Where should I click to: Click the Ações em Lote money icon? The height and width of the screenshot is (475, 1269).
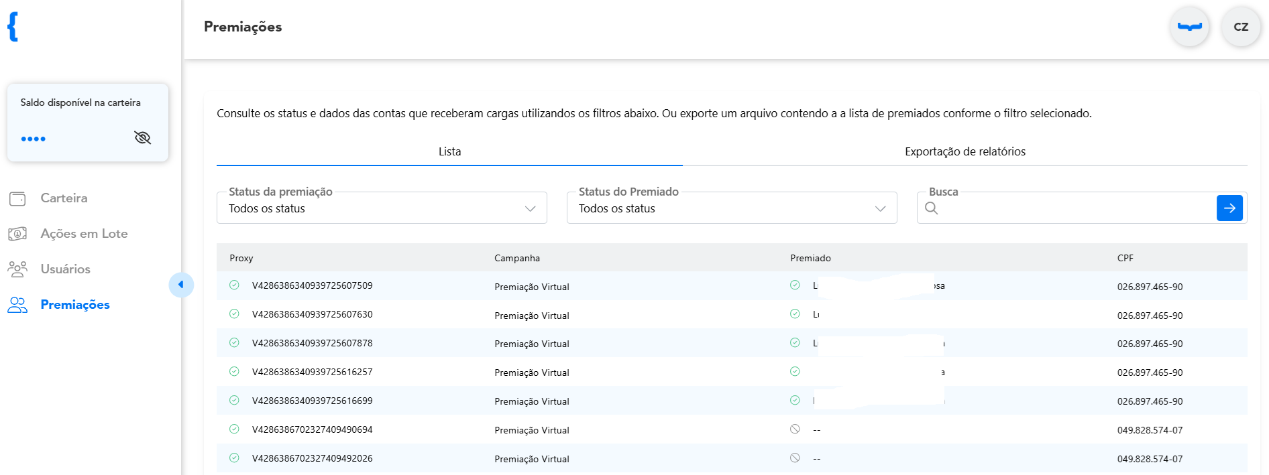click(17, 234)
